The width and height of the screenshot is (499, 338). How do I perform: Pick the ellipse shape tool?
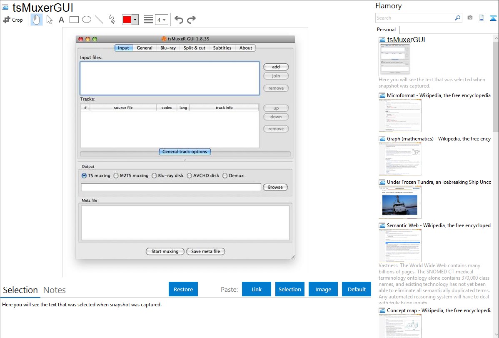tap(87, 20)
